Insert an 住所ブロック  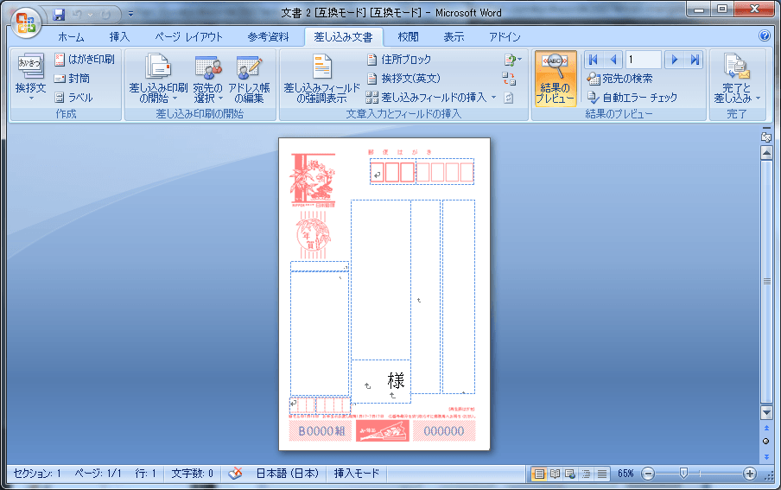point(399,60)
